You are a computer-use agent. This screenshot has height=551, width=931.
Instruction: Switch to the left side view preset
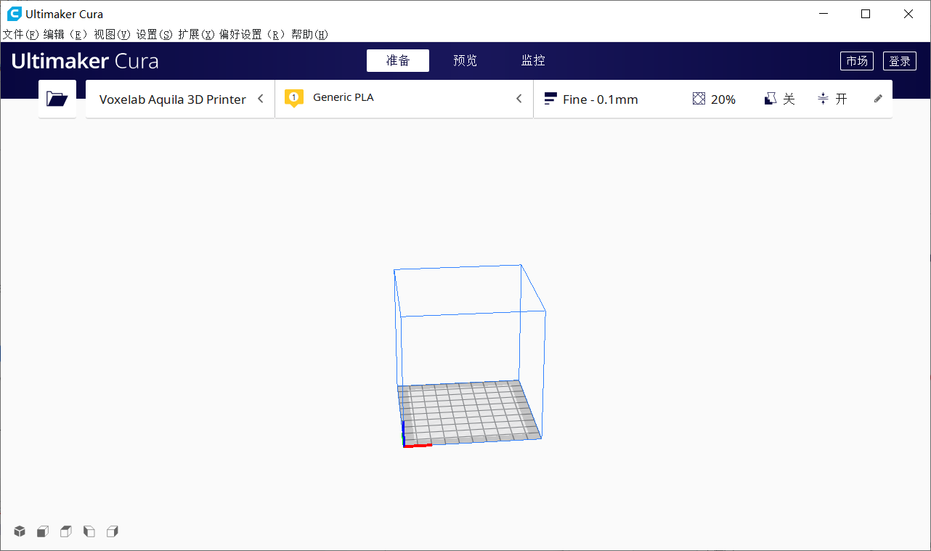(89, 531)
